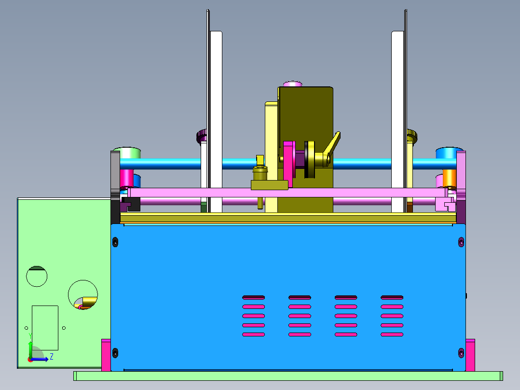Image resolution: width=520 pixels, height=390 pixels.
Task: Select the large blue front cover panel
Action: (288, 297)
